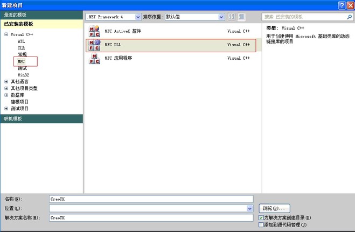Choose the MFC 应用程序 template icon
This screenshot has height=232, width=355.
[94, 59]
